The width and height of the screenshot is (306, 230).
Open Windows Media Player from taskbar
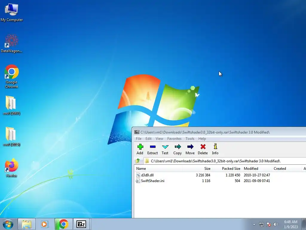45,224
